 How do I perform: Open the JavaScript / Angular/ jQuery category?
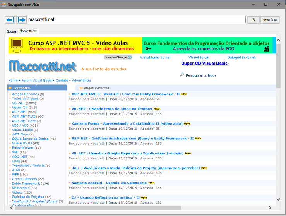[35, 201]
